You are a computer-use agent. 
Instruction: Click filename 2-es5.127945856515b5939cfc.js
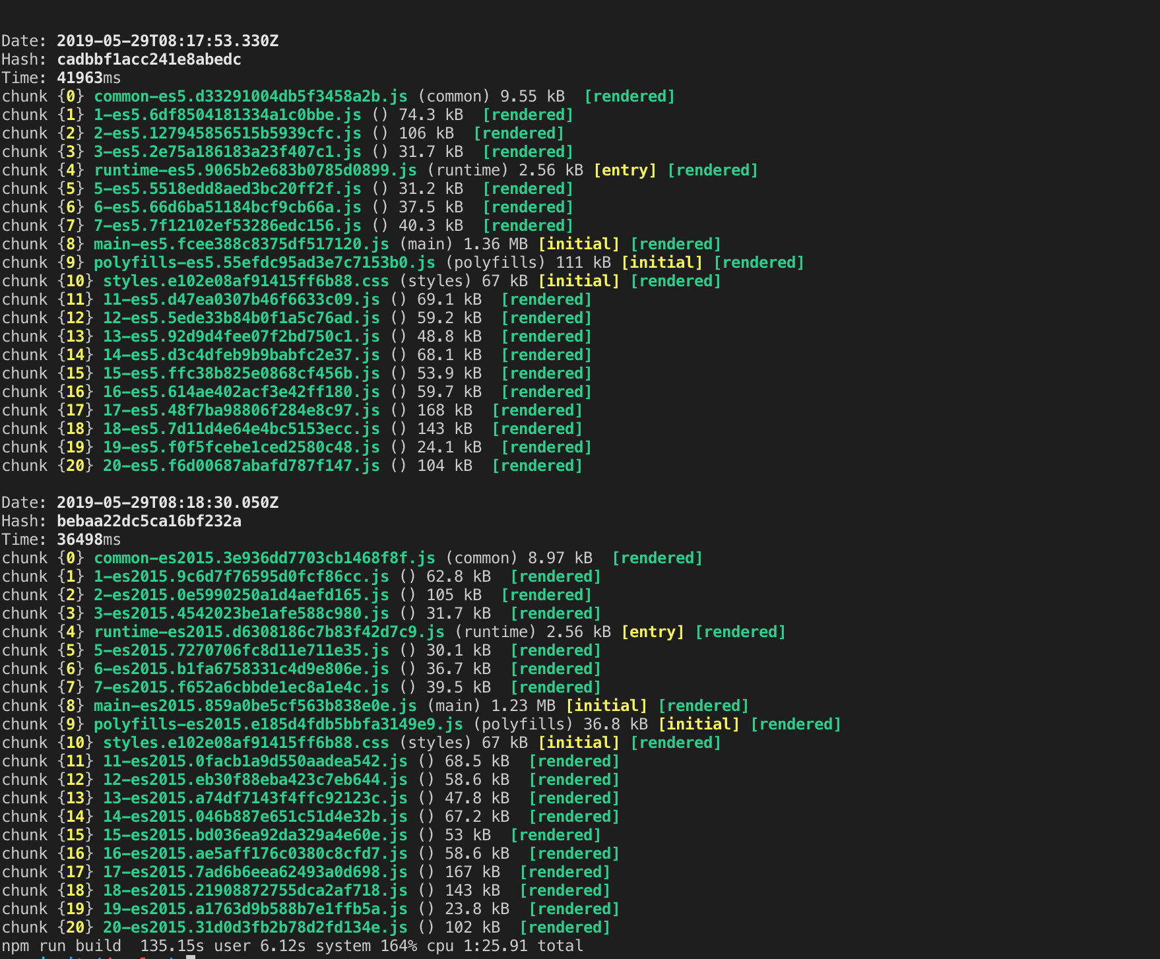coord(228,133)
